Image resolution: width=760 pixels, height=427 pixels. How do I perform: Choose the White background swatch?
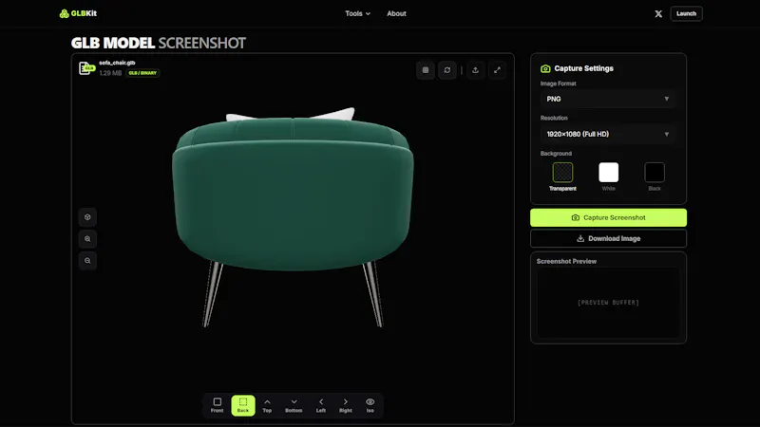[608, 173]
